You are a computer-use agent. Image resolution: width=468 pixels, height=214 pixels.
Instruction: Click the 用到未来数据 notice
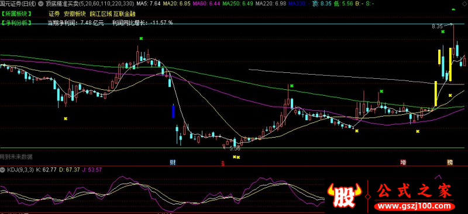16,156
